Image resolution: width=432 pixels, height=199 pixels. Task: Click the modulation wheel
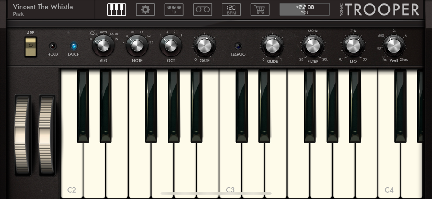coord(47,135)
